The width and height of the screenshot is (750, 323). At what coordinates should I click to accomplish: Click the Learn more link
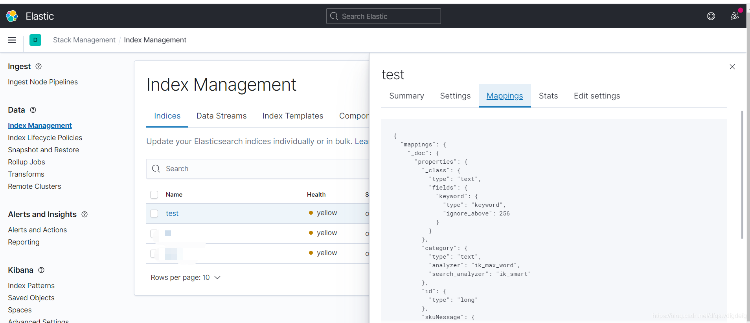[x=362, y=141]
